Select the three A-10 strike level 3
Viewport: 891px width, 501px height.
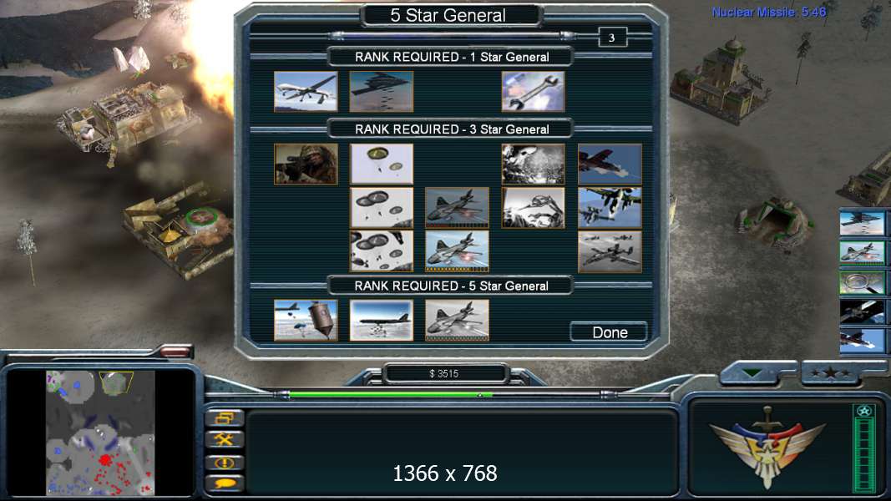[610, 251]
